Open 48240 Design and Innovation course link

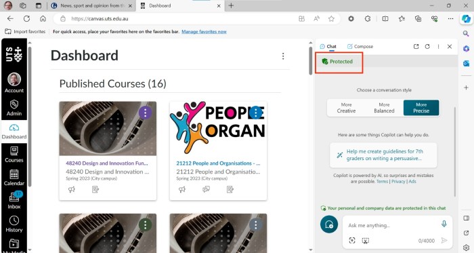pyautogui.click(x=107, y=163)
